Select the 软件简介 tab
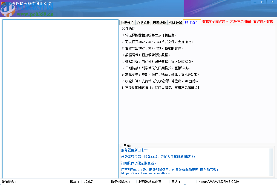Viewport: 277px width, 185px height. tap(192, 22)
